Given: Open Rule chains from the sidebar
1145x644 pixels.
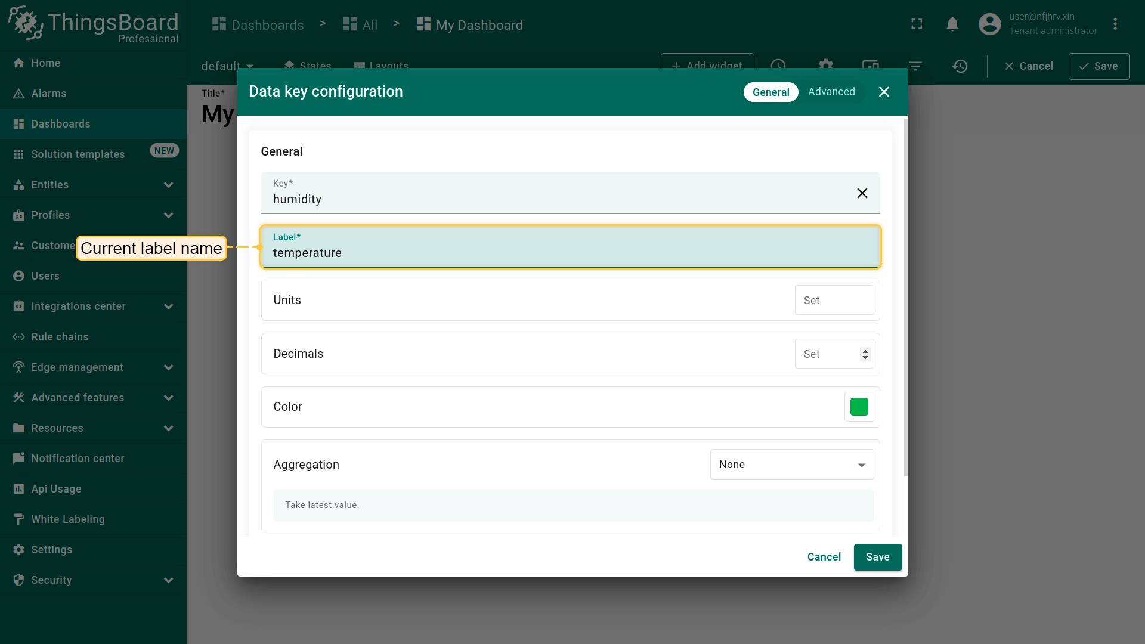Looking at the screenshot, I should point(60,337).
